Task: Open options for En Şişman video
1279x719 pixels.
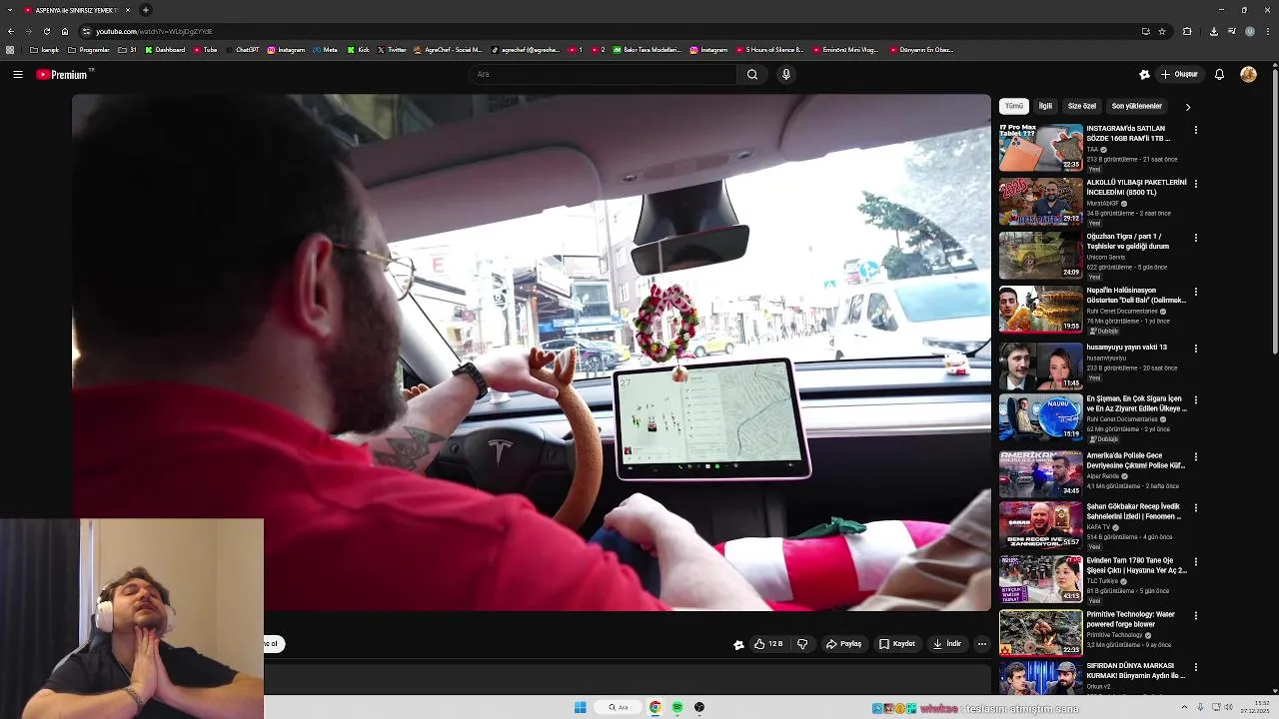Action: (x=1195, y=400)
